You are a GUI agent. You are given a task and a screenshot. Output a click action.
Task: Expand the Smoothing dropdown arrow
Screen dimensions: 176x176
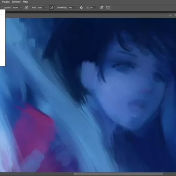(x=76, y=8)
